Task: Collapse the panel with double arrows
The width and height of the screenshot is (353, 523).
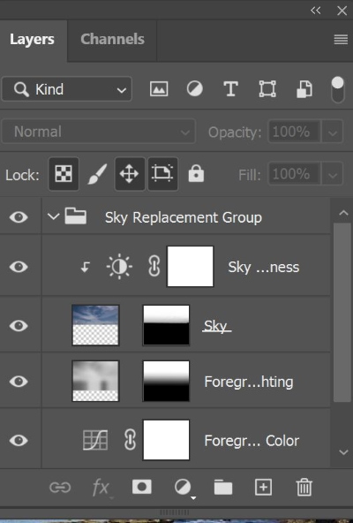Action: (316, 11)
